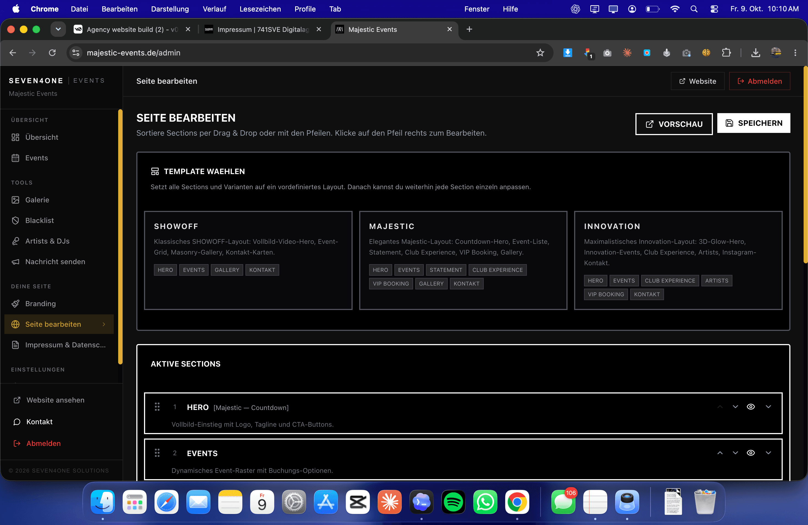Go back to the previous page

[x=13, y=52]
